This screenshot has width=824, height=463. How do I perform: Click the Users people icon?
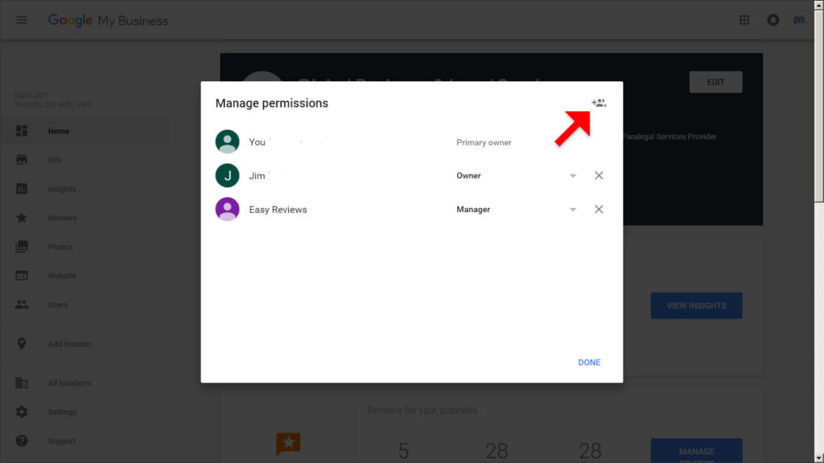(22, 305)
